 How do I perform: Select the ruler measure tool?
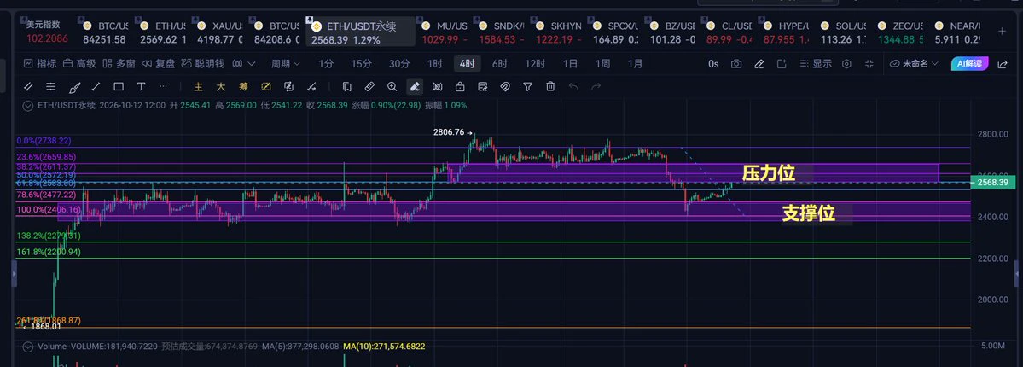click(369, 86)
